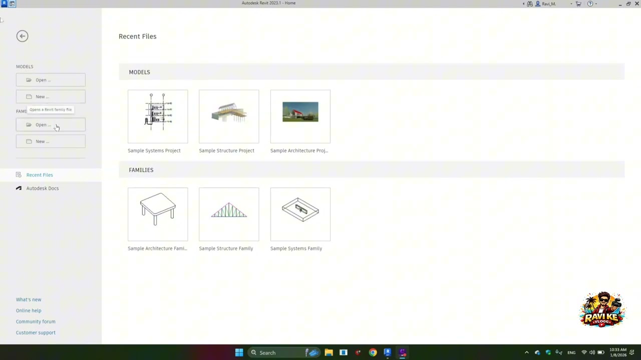Click the Revit icon in the taskbar
The image size is (641, 360).
click(387, 352)
